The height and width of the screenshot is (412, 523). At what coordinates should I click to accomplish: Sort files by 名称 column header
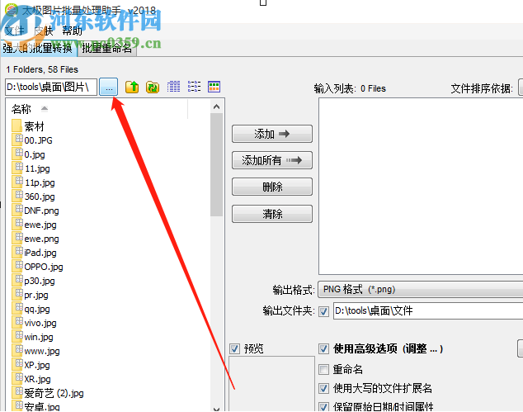click(21, 109)
